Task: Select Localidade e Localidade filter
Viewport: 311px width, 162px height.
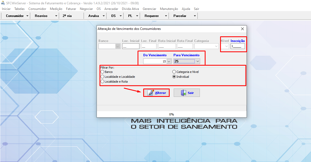Action: (x=102, y=77)
